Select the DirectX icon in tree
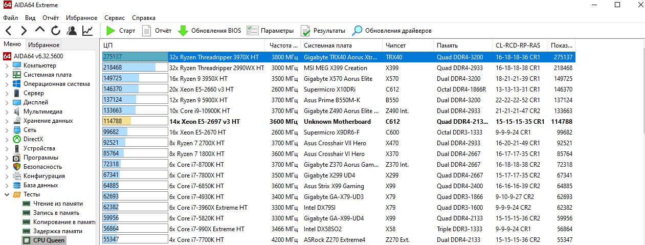645x245 pixels. 17,139
